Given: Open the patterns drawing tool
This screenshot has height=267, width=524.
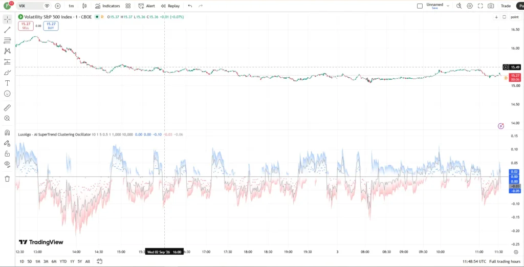Looking at the screenshot, I should point(7,51).
